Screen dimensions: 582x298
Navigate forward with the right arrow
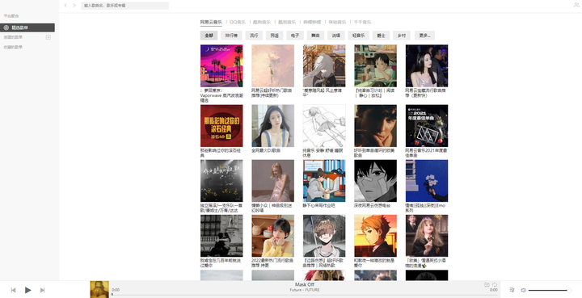pos(74,5)
